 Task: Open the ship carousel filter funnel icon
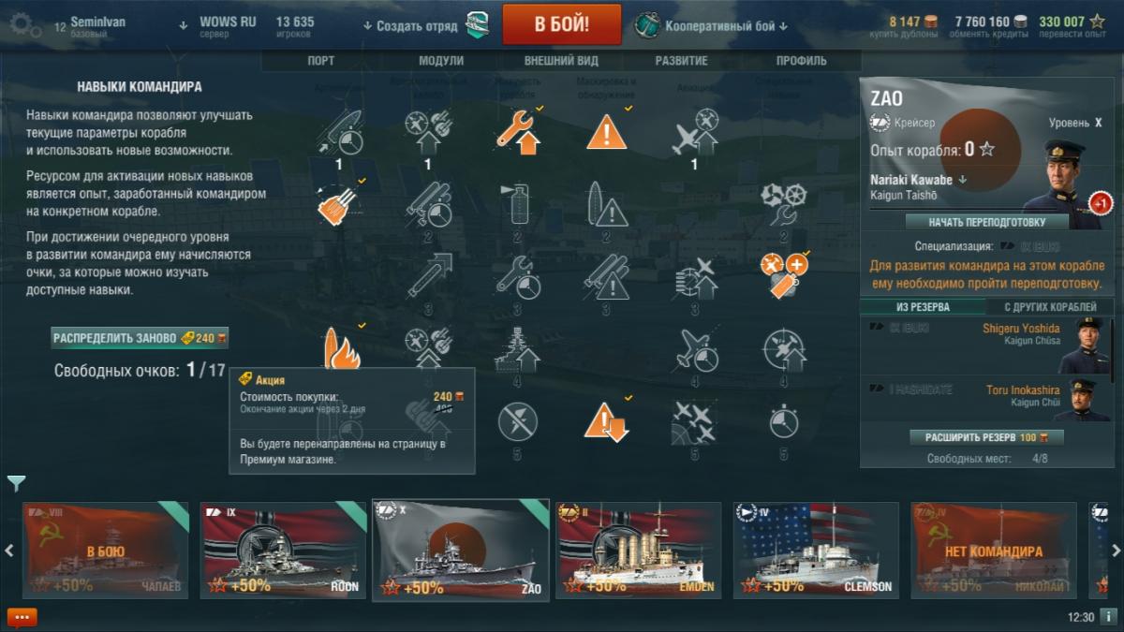(16, 483)
